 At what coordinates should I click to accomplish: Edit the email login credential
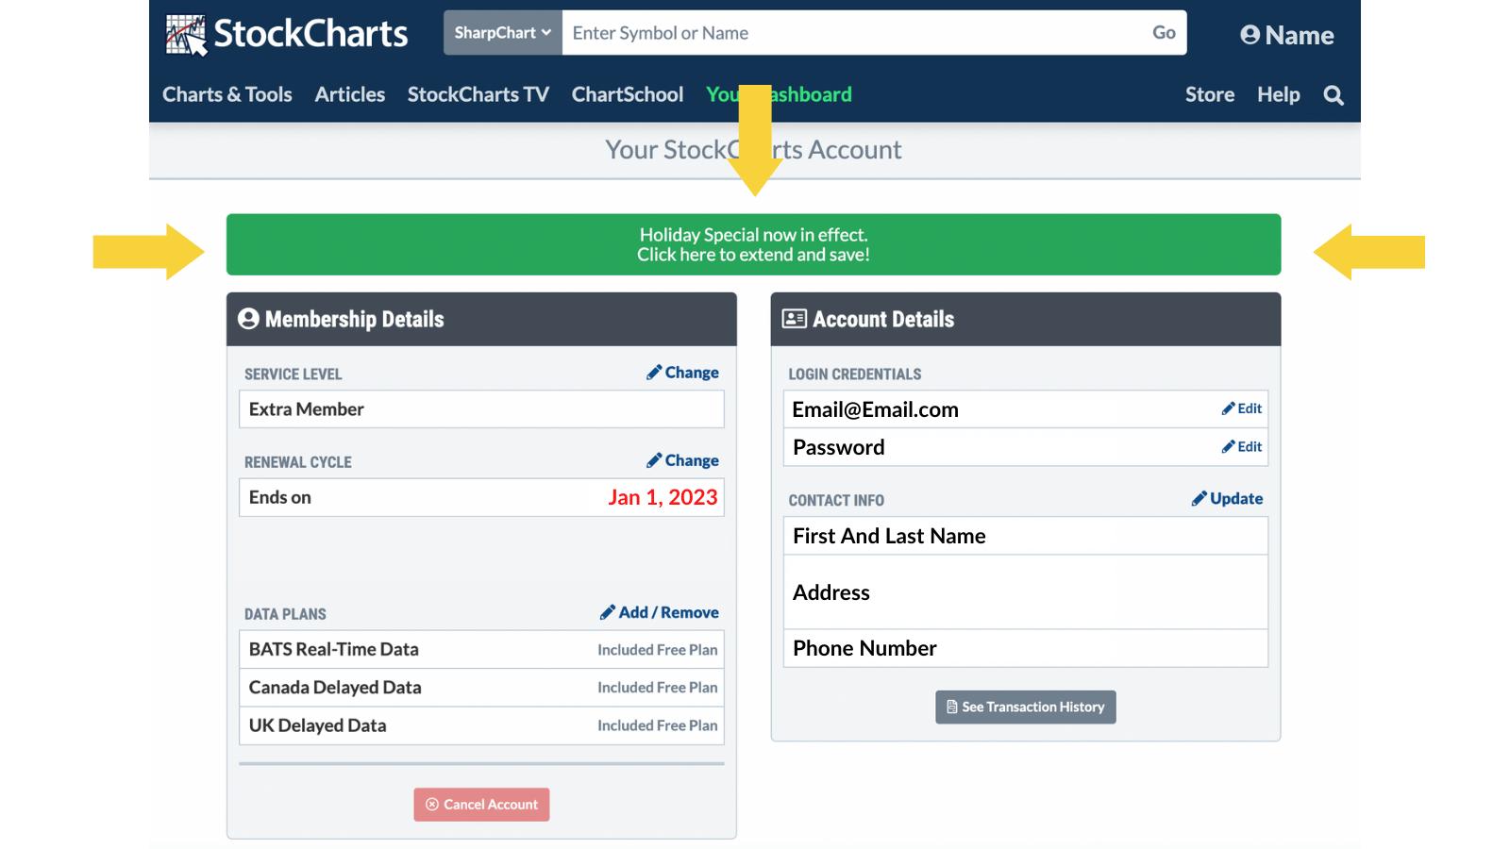point(1241,408)
